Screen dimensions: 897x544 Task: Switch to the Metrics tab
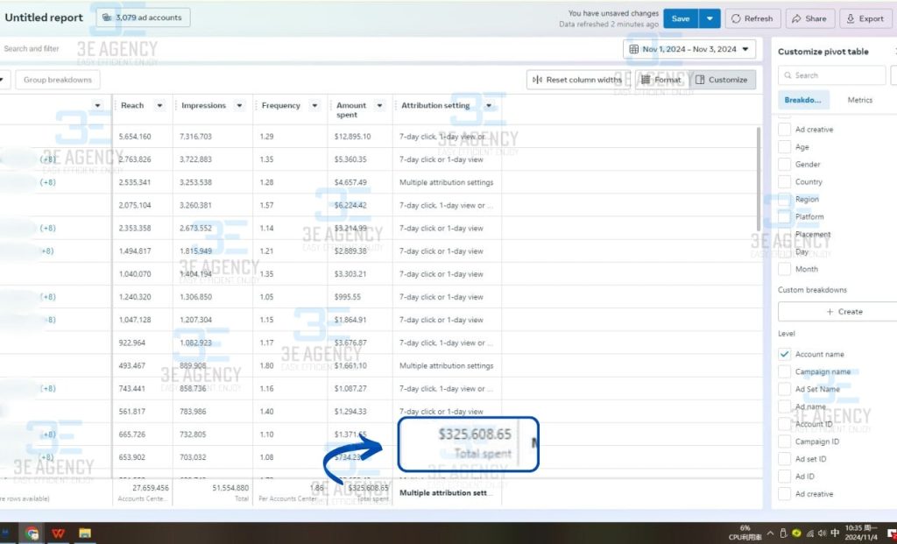[x=859, y=100]
